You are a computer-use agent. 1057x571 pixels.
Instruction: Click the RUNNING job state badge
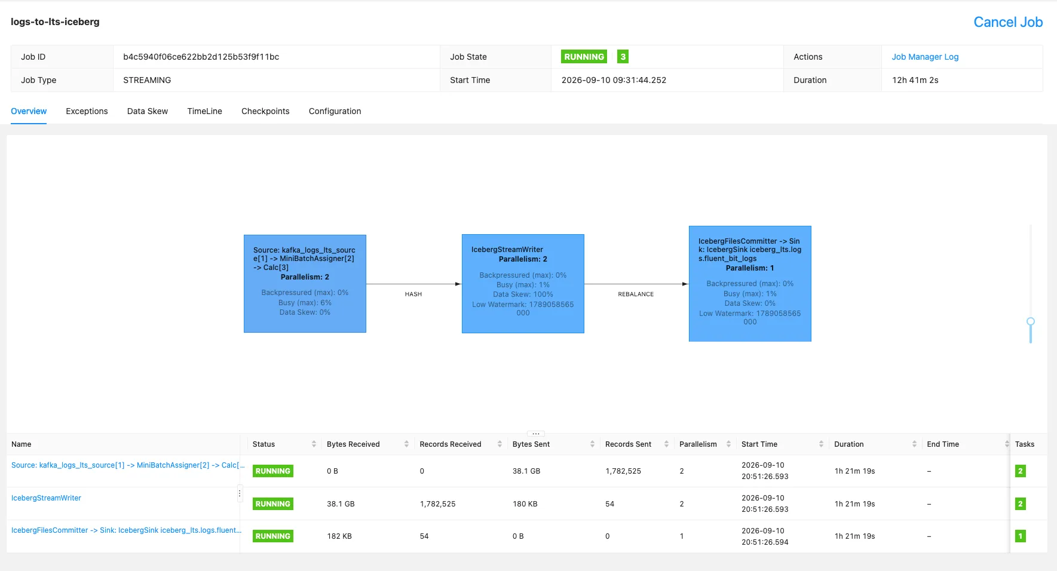pos(584,57)
